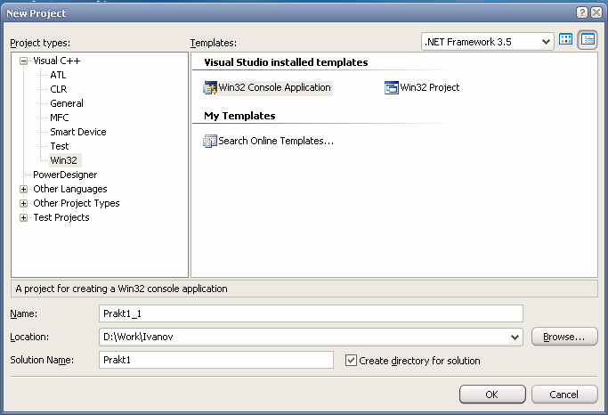The height and width of the screenshot is (415, 608).
Task: Toggle Create directory for solution checkbox
Action: (351, 361)
